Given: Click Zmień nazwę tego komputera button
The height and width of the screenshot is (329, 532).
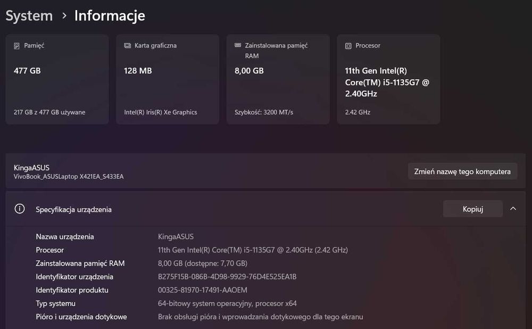Looking at the screenshot, I should click(x=462, y=171).
